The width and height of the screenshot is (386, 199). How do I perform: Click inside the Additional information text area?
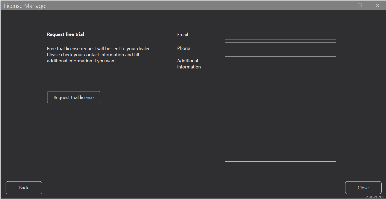[280, 109]
